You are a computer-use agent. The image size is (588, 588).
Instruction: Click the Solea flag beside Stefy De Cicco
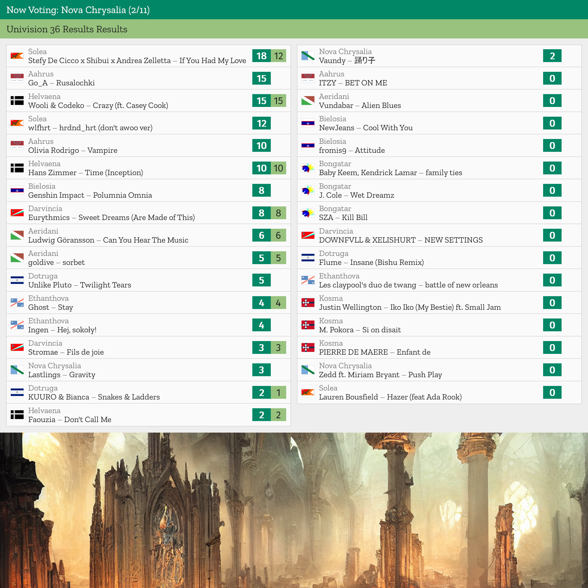point(17,56)
